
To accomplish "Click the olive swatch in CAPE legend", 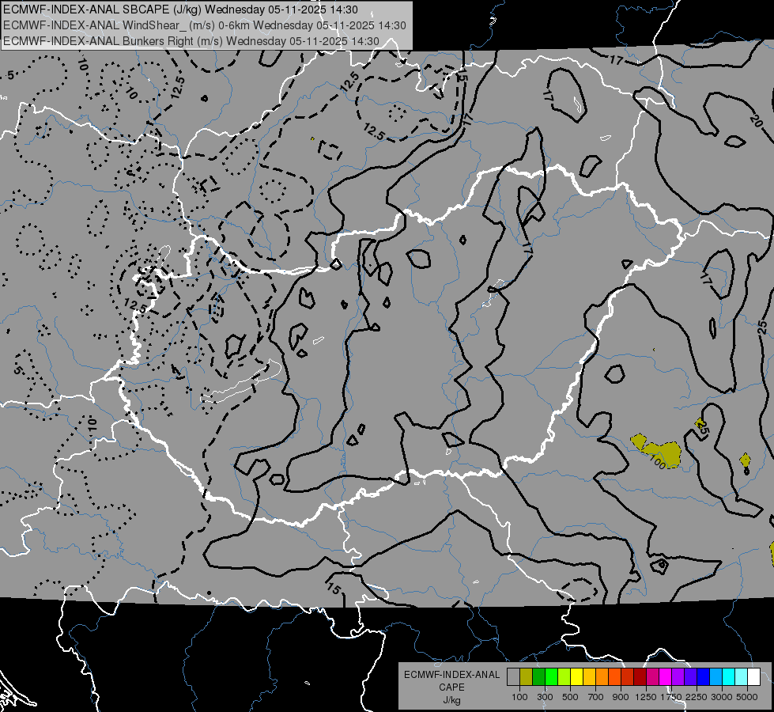I will (x=527, y=676).
